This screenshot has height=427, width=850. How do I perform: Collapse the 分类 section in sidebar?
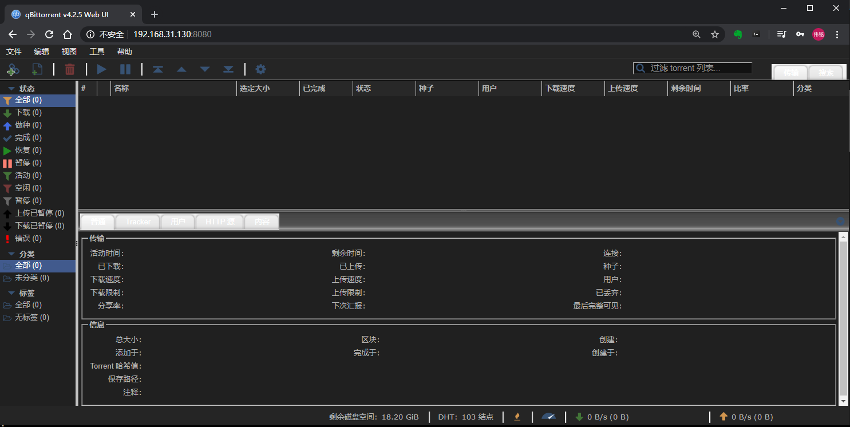11,254
